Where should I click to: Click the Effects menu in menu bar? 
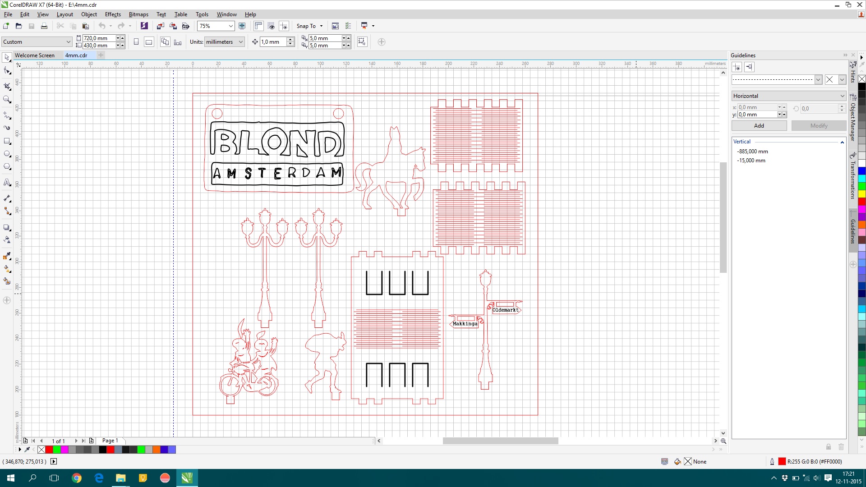tap(113, 14)
